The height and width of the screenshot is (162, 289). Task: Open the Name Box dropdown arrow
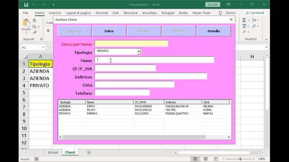43,47
